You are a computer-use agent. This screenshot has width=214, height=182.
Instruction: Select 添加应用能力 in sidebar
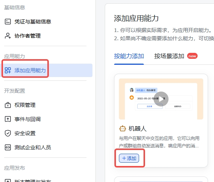(x=46, y=70)
